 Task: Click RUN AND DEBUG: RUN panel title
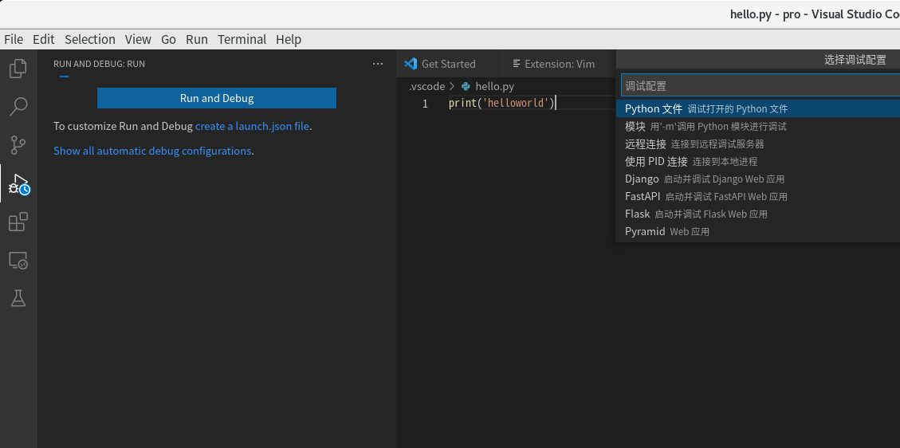[x=100, y=64]
